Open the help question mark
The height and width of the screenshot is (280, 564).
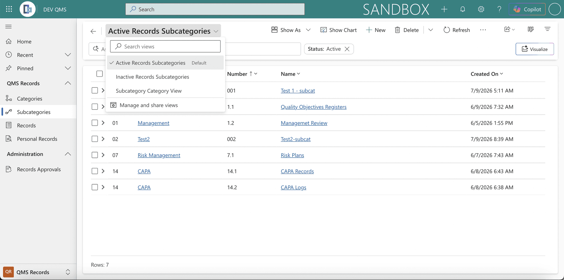coord(499,9)
